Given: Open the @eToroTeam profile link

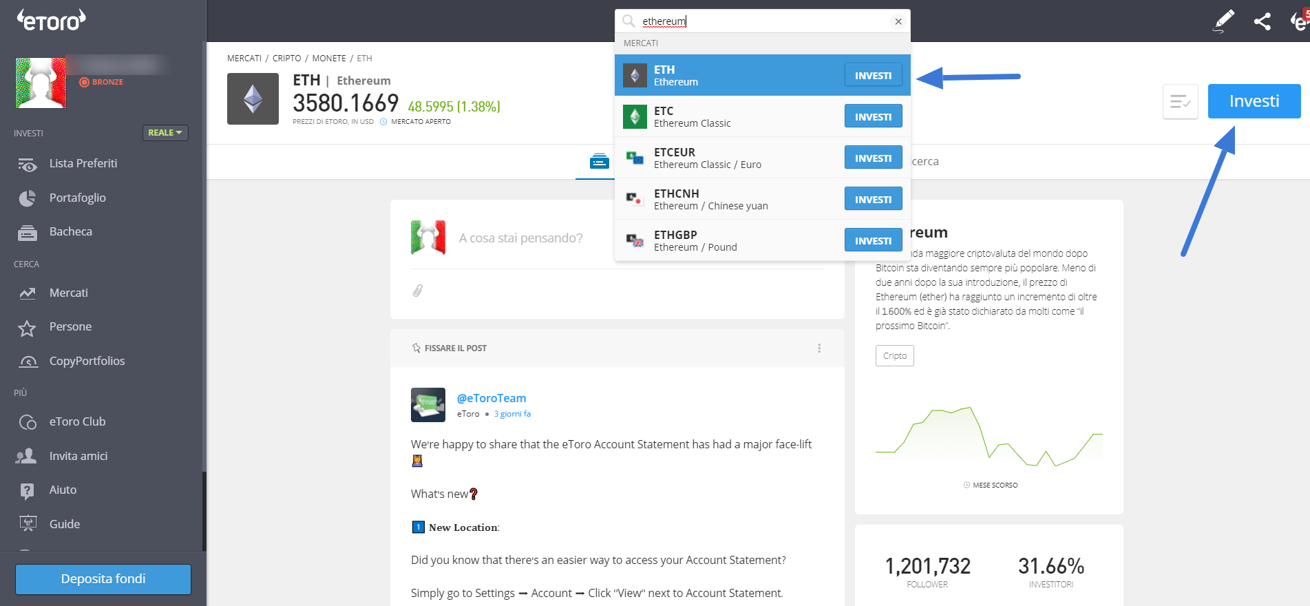Looking at the screenshot, I should pos(492,398).
